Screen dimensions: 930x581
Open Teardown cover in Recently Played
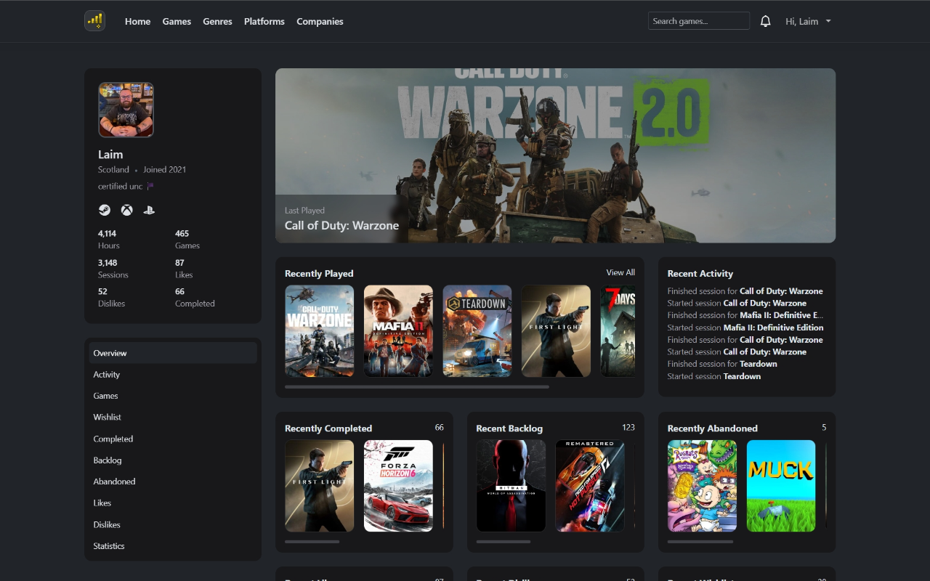click(477, 331)
